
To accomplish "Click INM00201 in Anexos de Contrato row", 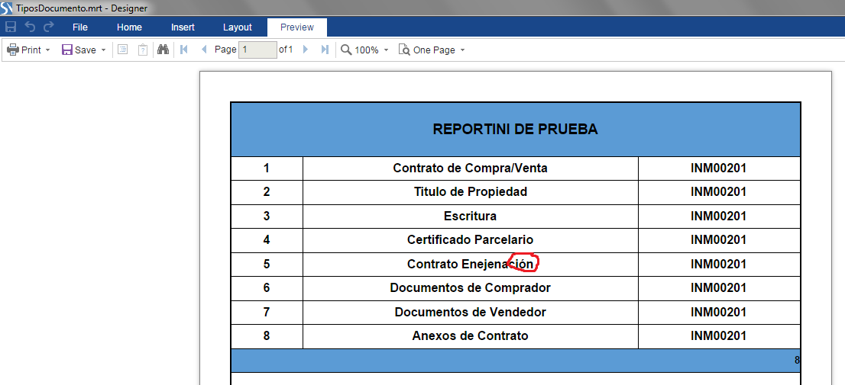I will (718, 336).
